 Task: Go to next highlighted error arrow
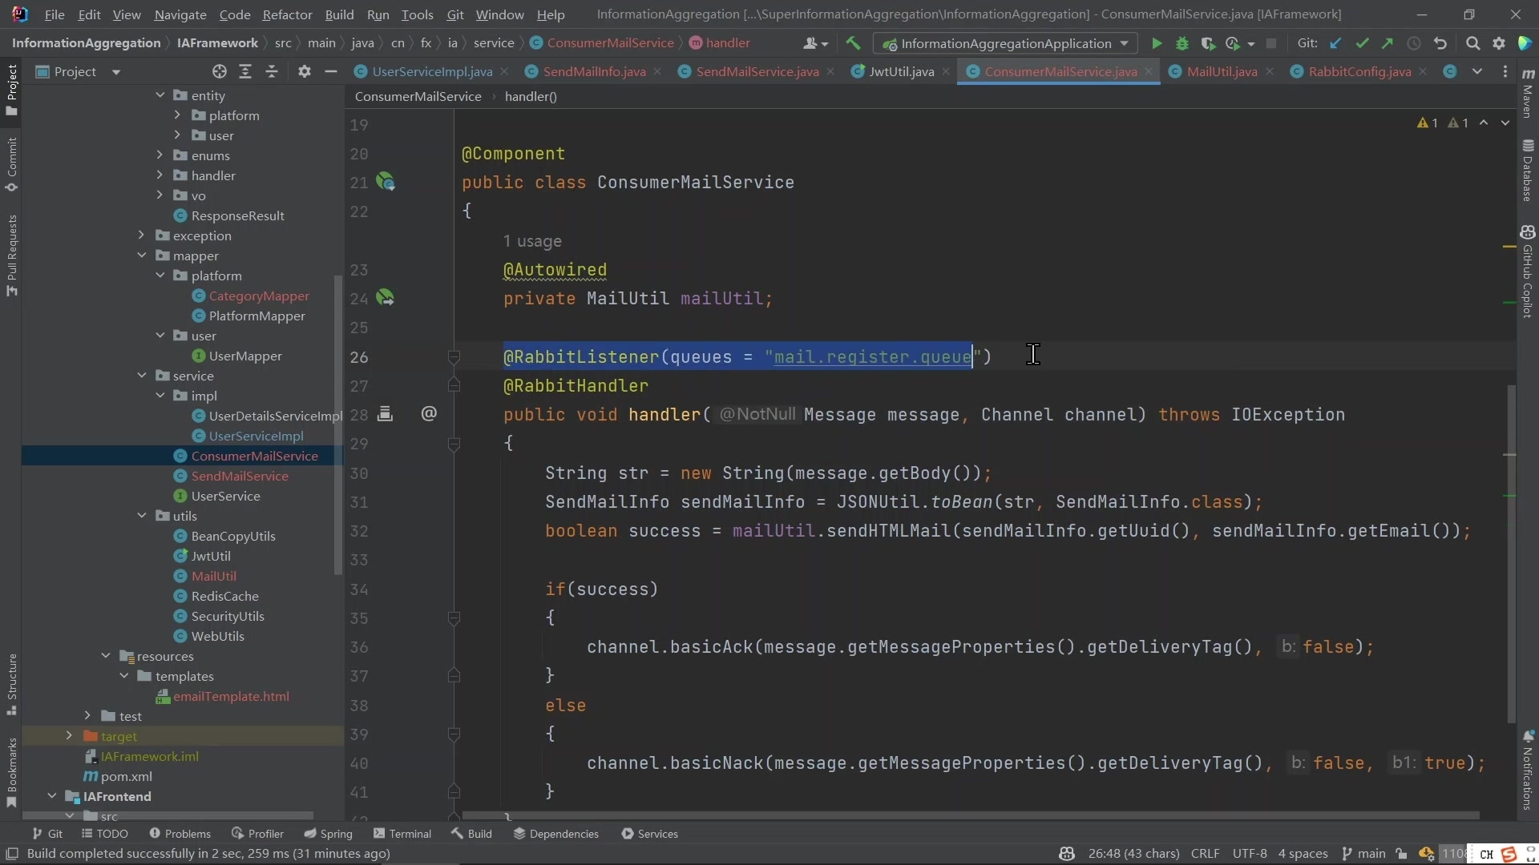pos(1505,123)
